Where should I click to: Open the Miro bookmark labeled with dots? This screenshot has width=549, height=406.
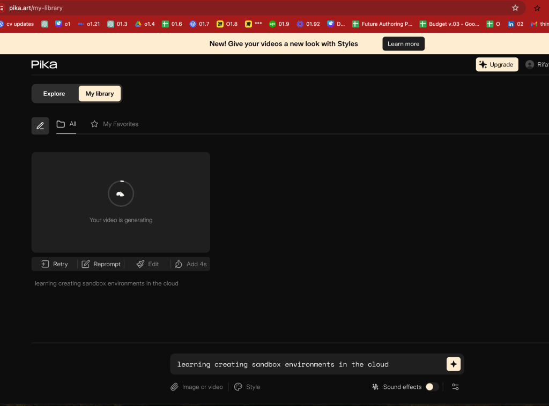coord(253,24)
